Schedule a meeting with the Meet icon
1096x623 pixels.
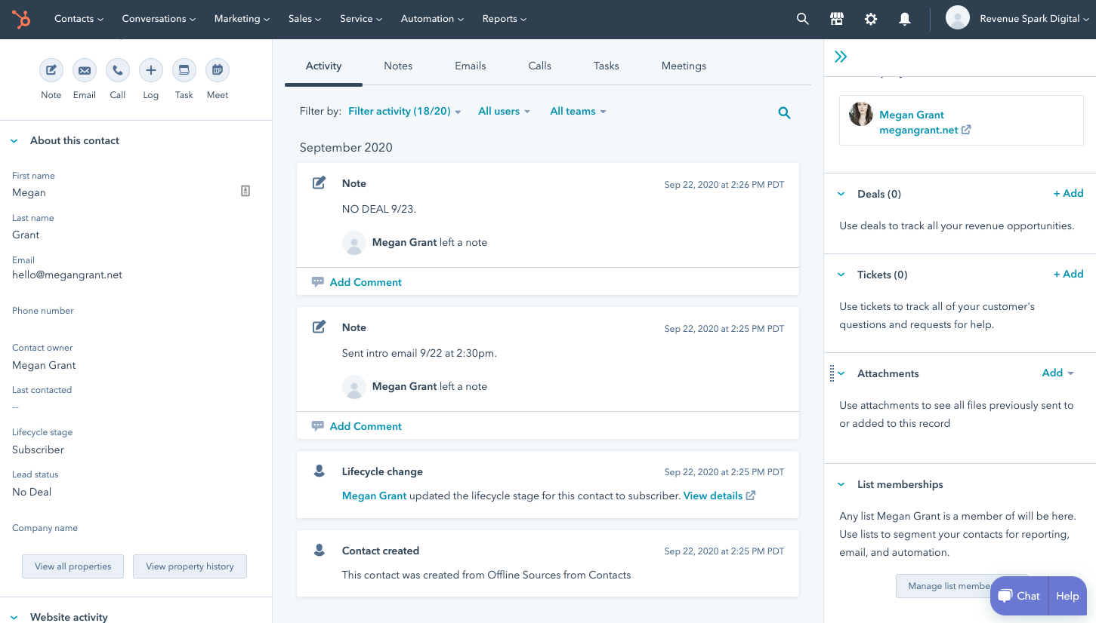tap(217, 70)
